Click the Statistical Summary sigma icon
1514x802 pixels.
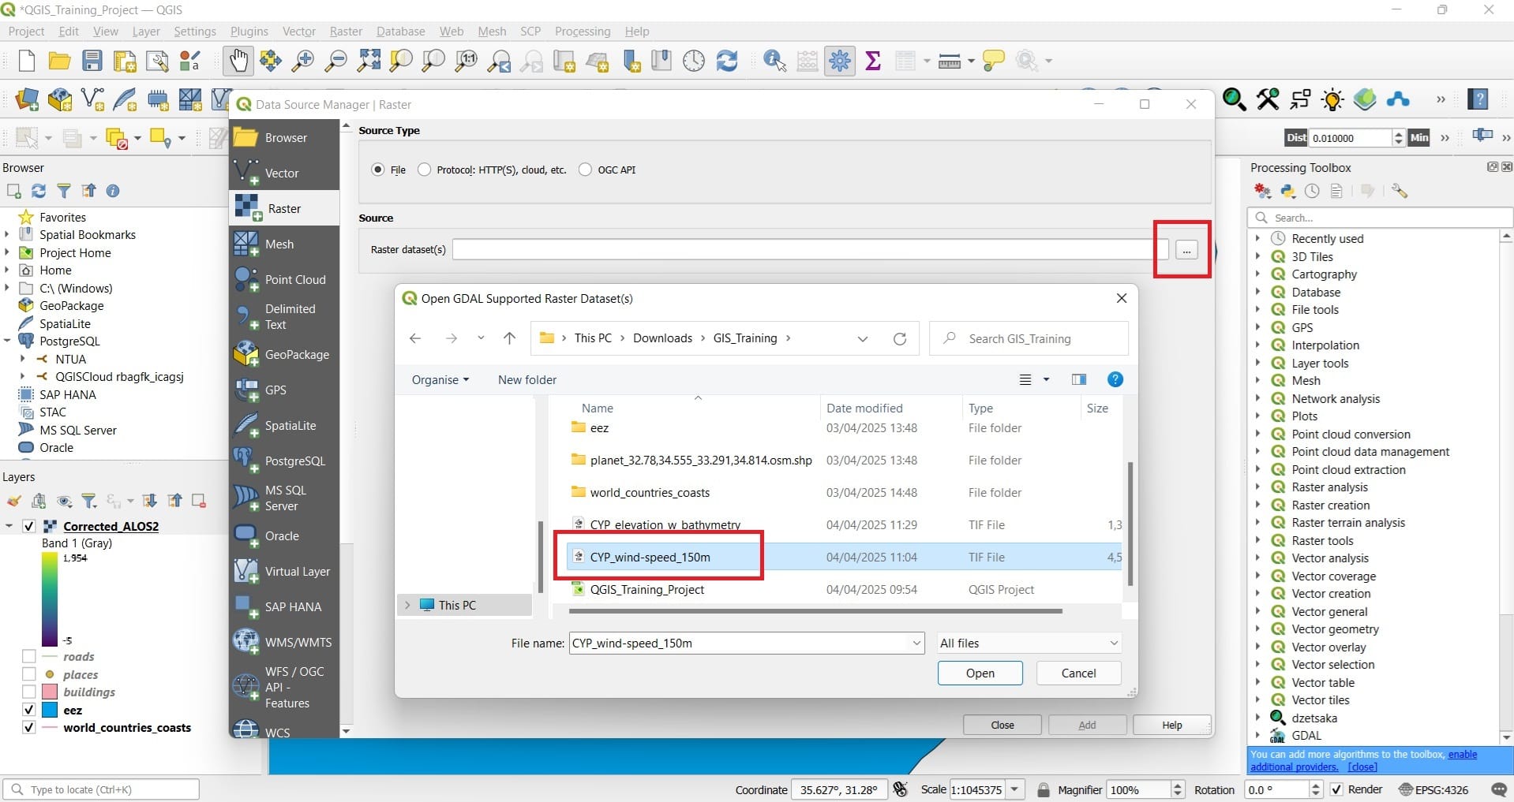(873, 61)
